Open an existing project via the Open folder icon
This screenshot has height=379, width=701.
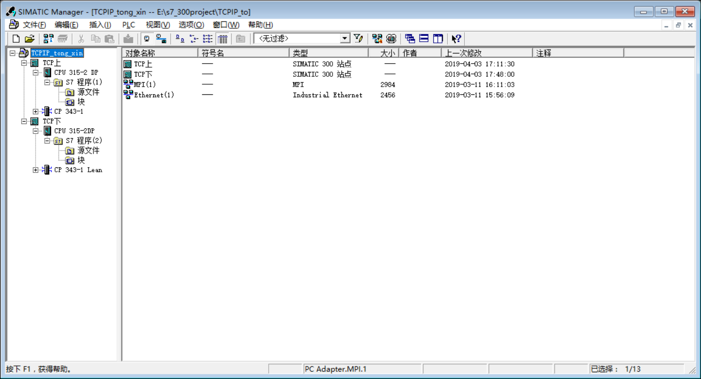pos(30,38)
